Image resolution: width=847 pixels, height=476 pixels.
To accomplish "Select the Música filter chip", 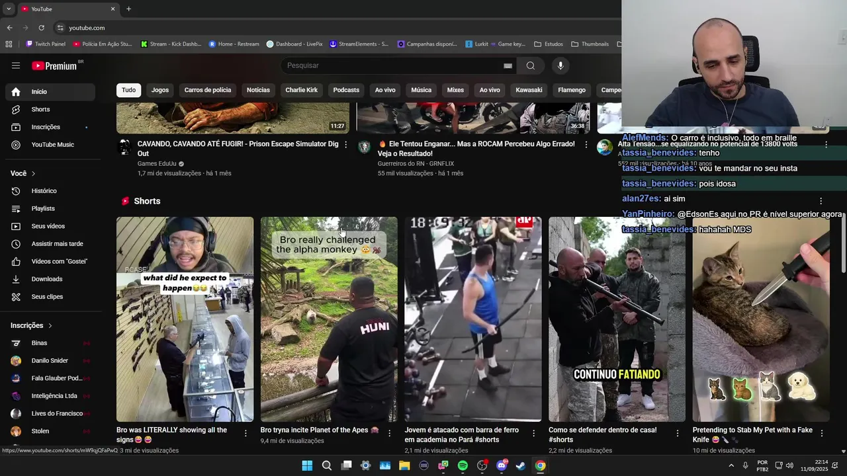I will [421, 90].
